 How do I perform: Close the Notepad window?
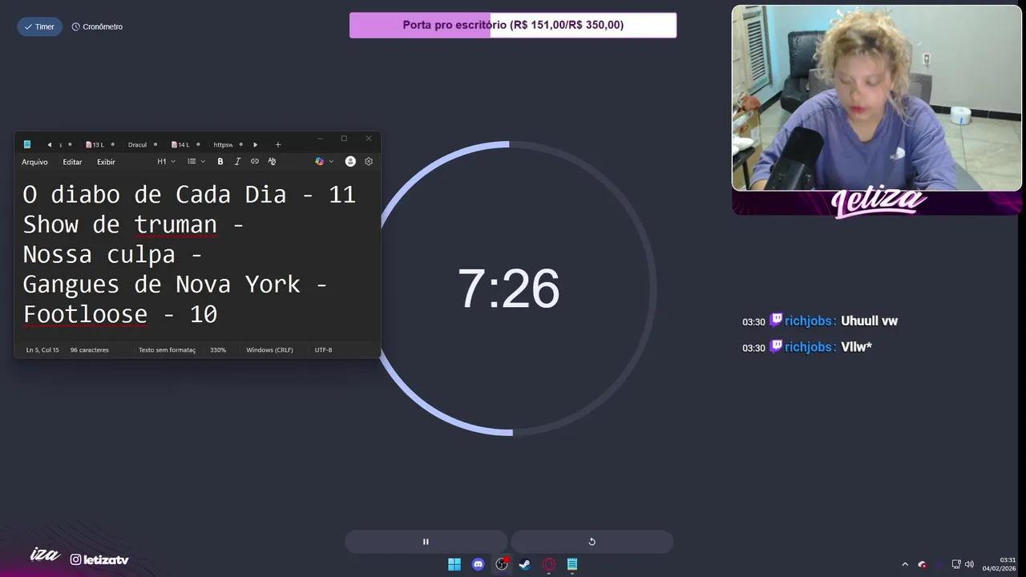[x=369, y=139]
